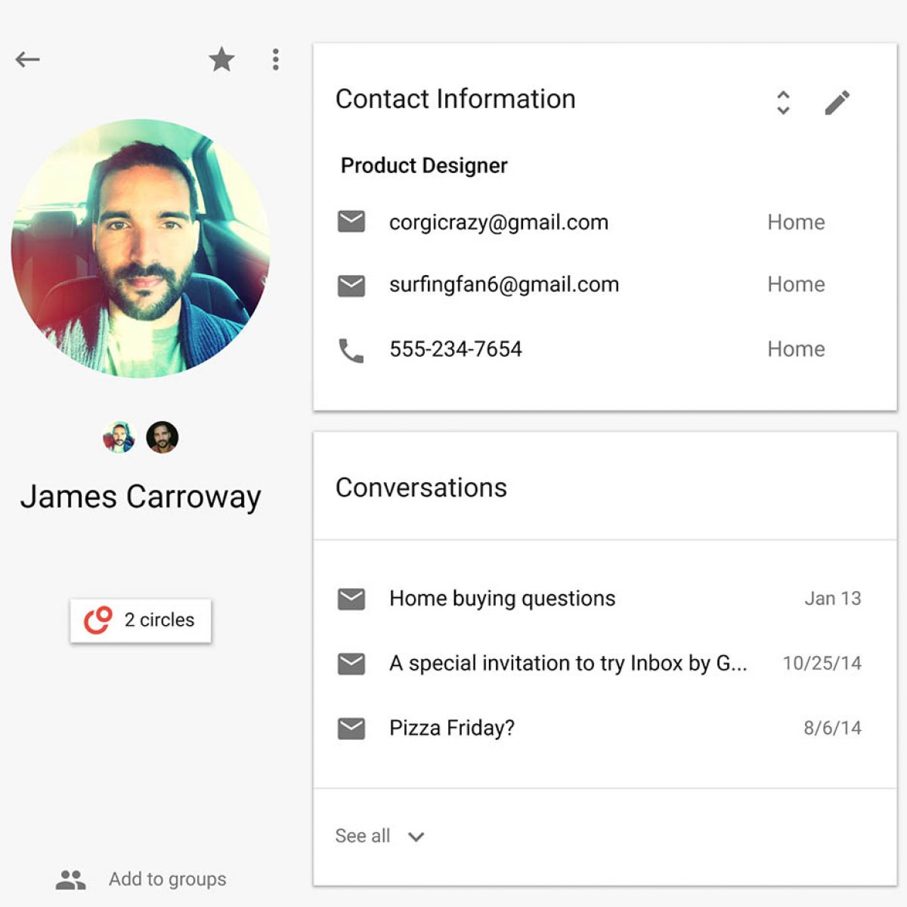Click envelope icon beside surfingfan6@gmail.com
Screen dimensions: 907x907
351,285
